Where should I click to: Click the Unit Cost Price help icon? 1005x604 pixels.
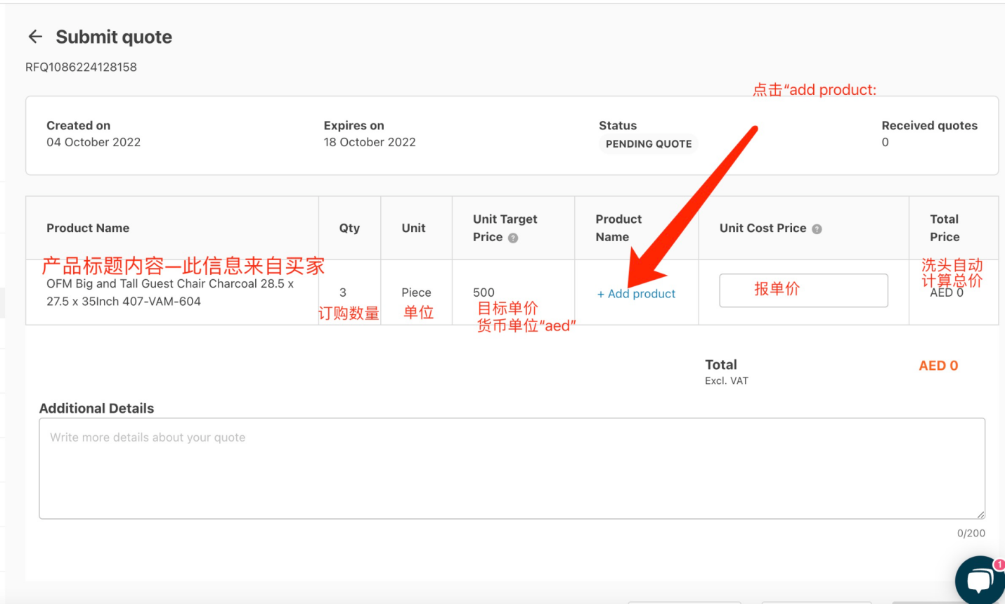point(817,229)
